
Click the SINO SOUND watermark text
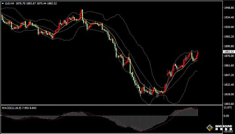coord(223,128)
